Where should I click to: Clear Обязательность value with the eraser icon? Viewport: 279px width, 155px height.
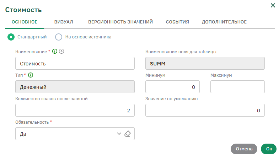[128, 134]
